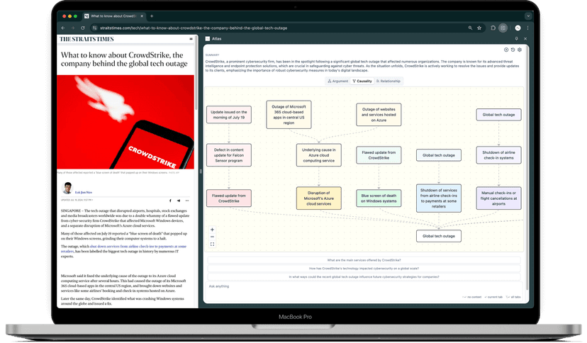587x343 pixels.
Task: Expand the tab search dropdown arrow
Action: [528, 16]
